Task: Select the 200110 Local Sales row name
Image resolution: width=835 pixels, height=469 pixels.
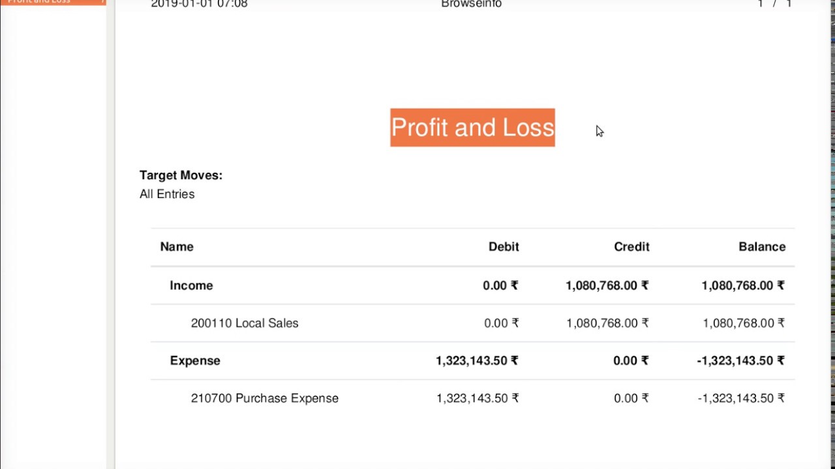Action: (245, 323)
